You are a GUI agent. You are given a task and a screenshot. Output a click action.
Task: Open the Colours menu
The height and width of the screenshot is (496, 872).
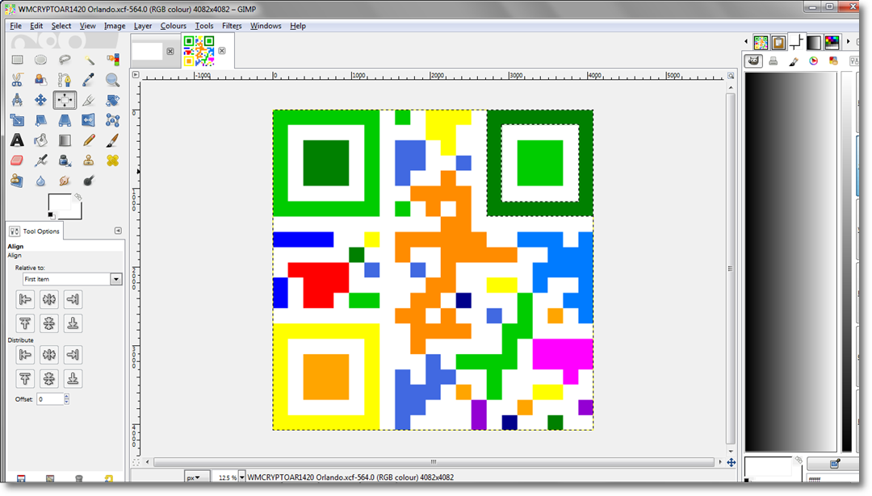coord(174,26)
